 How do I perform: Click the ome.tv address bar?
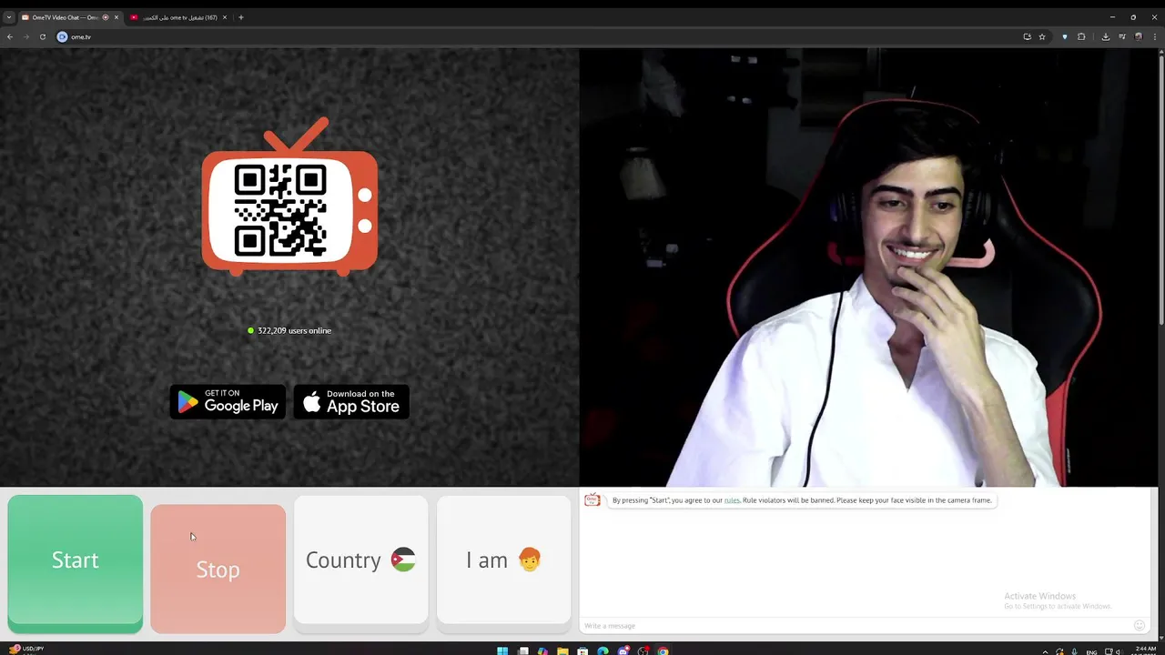tap(546, 36)
